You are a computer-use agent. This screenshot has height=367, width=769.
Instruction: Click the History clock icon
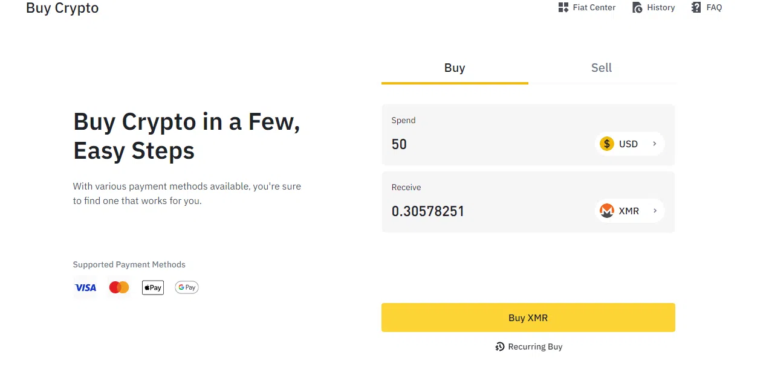pos(637,8)
